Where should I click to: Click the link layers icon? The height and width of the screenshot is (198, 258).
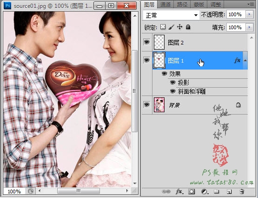pos(166,191)
